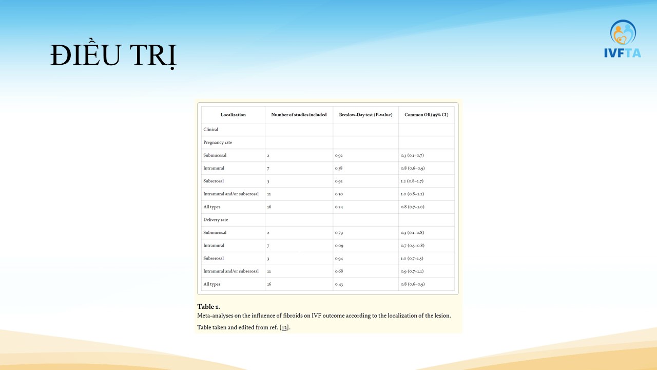Click the 0.7 (0.5–0.8) odds ratio cell
Viewport: 657px width, 370px height.
(x=412, y=246)
